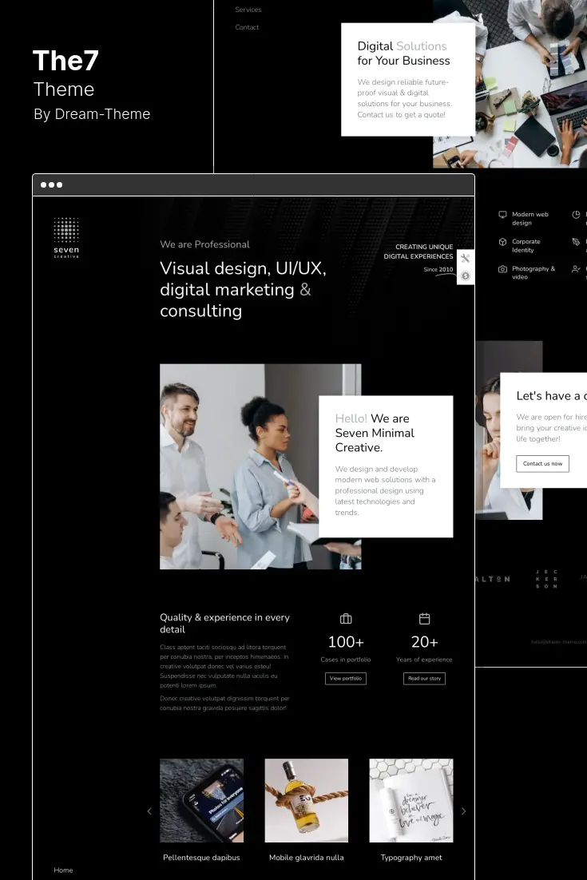Click the 'Cases in portfolio' label
Image resolution: width=587 pixels, height=880 pixels.
click(346, 660)
